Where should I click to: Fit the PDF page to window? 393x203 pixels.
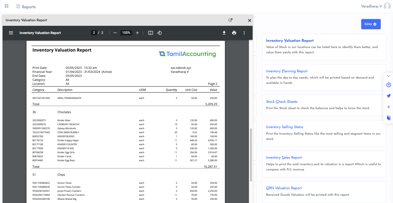tap(151, 33)
